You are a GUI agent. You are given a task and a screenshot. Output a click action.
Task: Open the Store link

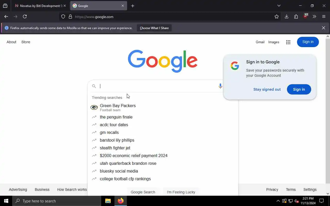pyautogui.click(x=26, y=42)
